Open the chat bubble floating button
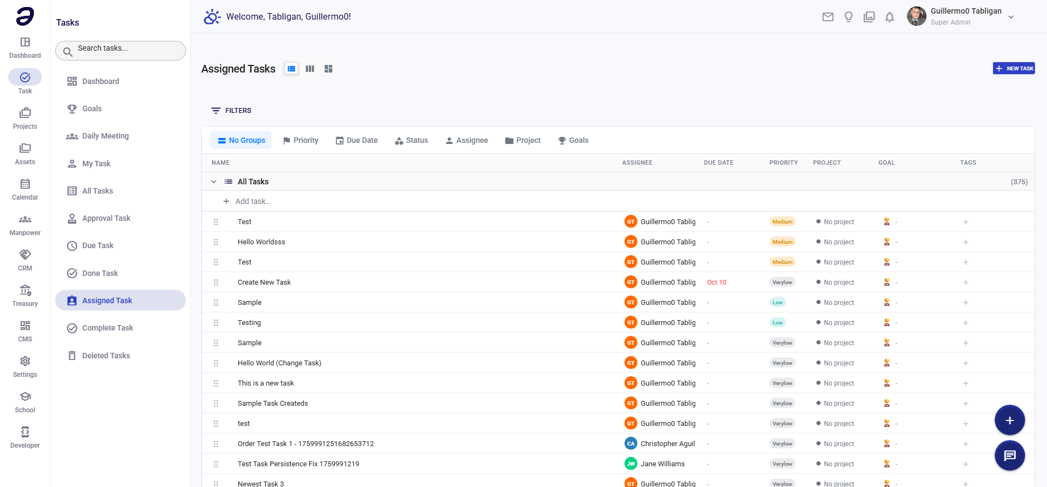 [x=1009, y=455]
